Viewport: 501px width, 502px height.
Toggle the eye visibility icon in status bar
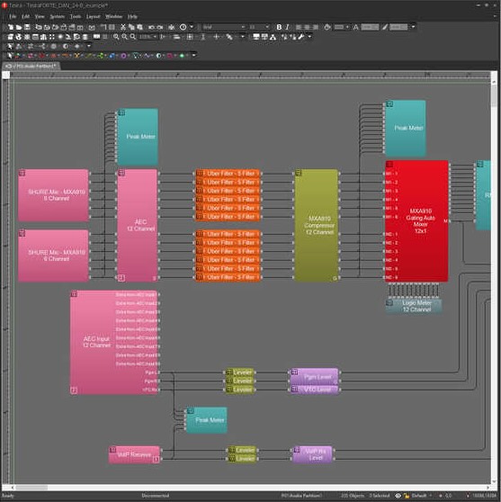[x=398, y=496]
